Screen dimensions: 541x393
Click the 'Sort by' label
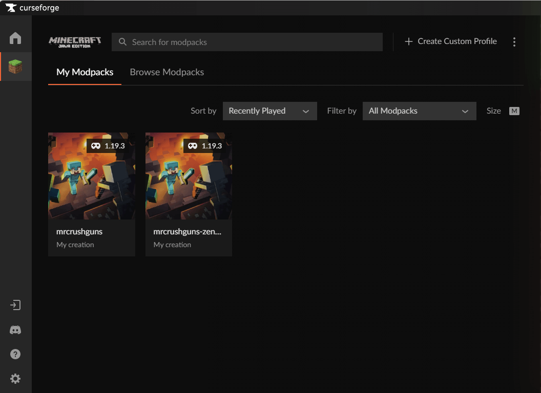[203, 111]
